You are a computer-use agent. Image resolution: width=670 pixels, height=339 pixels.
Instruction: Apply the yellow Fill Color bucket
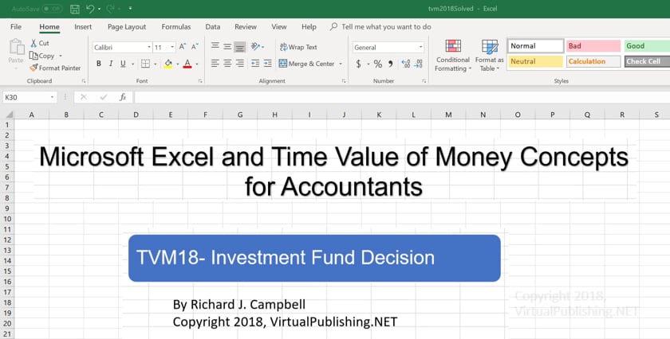[x=168, y=64]
